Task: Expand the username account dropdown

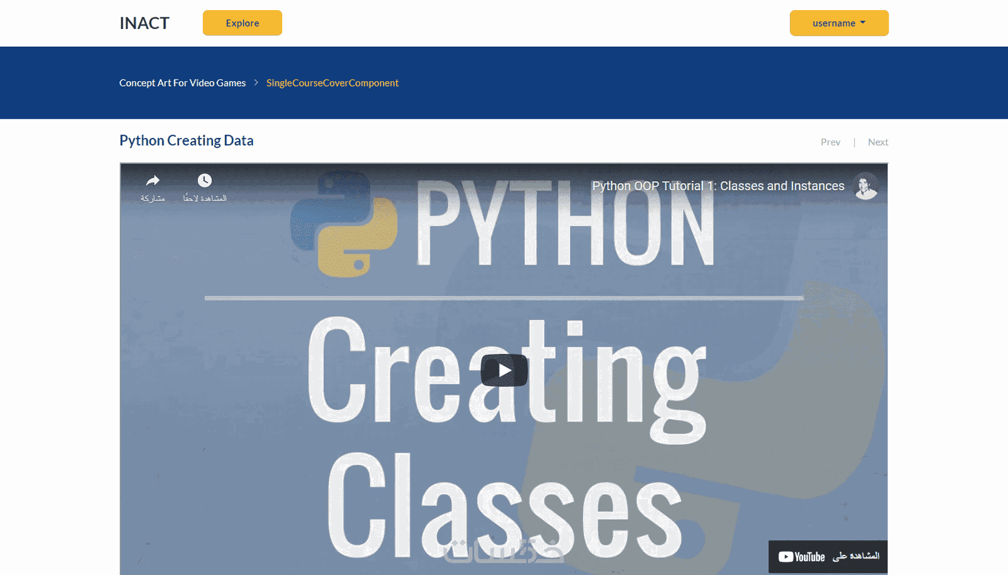Action: (839, 23)
